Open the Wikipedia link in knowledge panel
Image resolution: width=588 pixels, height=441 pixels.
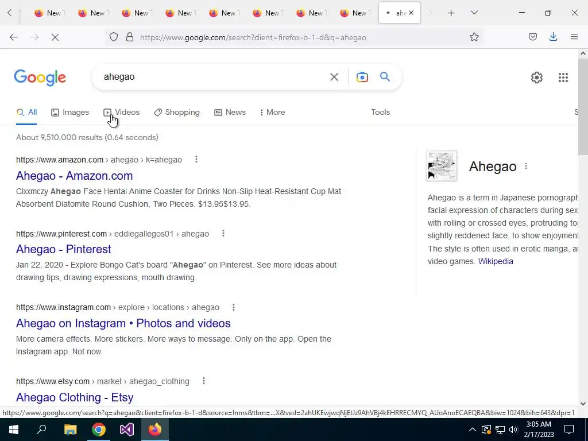[496, 261]
